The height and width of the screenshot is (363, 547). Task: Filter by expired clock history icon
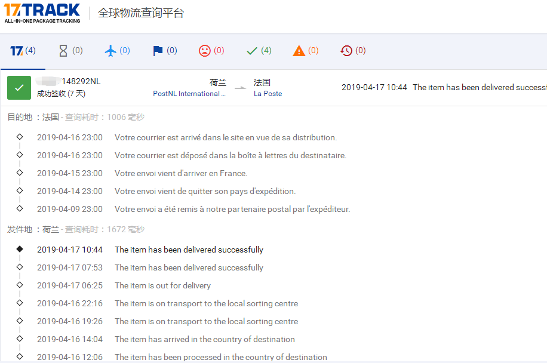[x=352, y=51]
